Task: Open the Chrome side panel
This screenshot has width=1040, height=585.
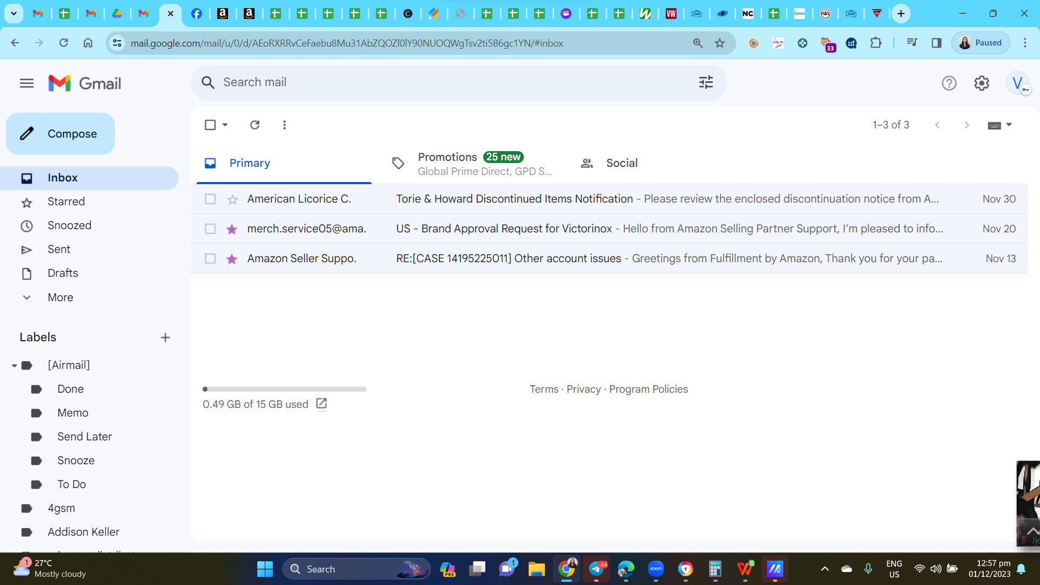Action: [x=937, y=43]
